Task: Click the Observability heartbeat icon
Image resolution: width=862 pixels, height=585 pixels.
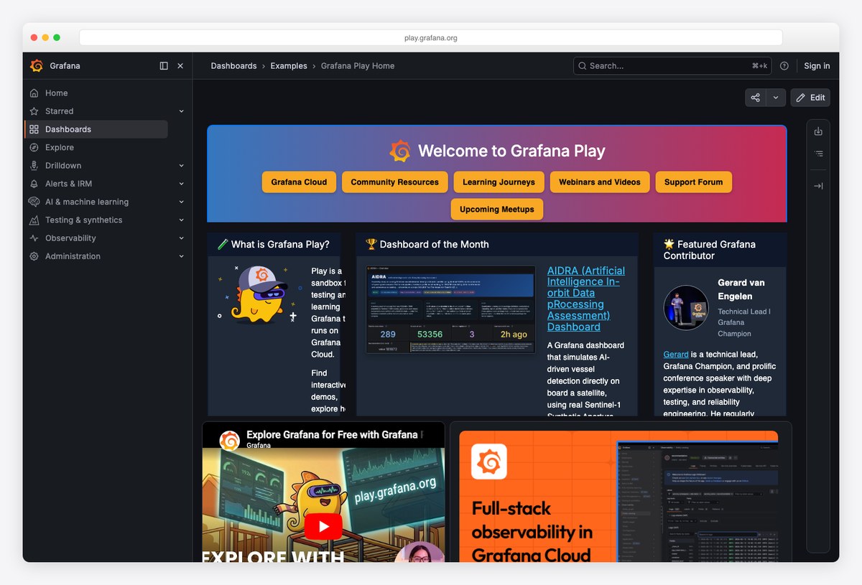Action: 34,238
